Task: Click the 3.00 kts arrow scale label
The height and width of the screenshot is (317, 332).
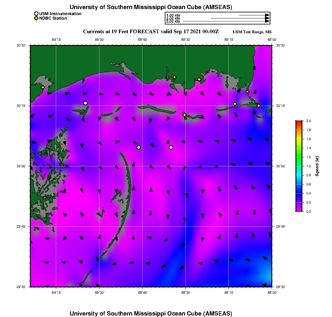Action: (173, 21)
